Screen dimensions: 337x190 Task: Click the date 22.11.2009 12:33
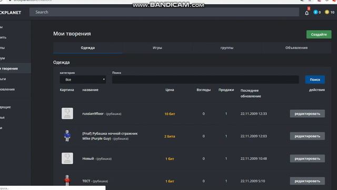(254, 113)
